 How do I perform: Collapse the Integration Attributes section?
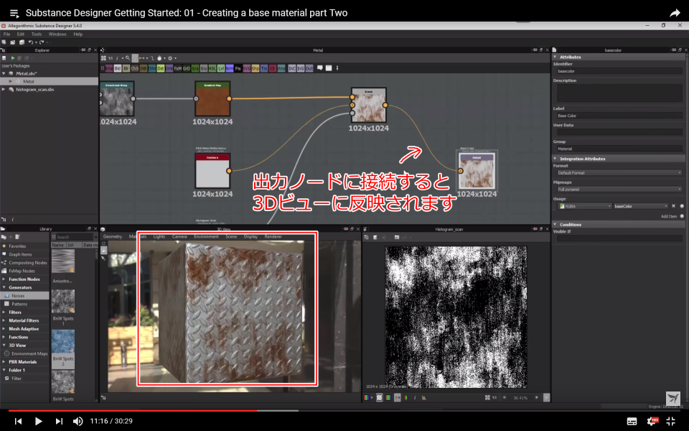pos(555,159)
